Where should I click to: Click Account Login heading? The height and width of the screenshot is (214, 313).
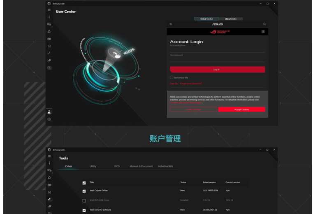186,42
